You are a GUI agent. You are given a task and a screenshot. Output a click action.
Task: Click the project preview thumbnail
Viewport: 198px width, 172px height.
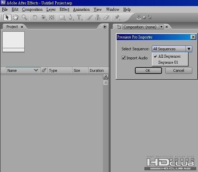click(x=13, y=41)
